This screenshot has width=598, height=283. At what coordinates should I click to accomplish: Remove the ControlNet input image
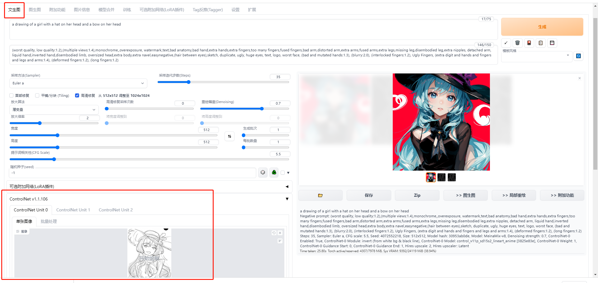click(280, 233)
